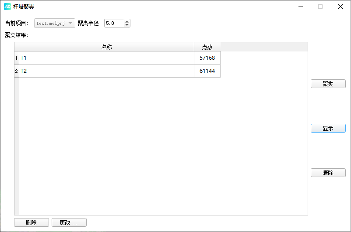The height and width of the screenshot is (232, 351).
Task: Increase 聚类半径 with the up arrow
Action: [x=127, y=21]
